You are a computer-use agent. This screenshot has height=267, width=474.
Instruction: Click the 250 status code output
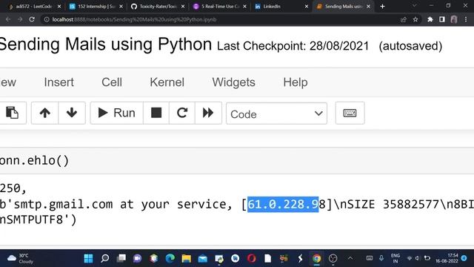point(13,188)
